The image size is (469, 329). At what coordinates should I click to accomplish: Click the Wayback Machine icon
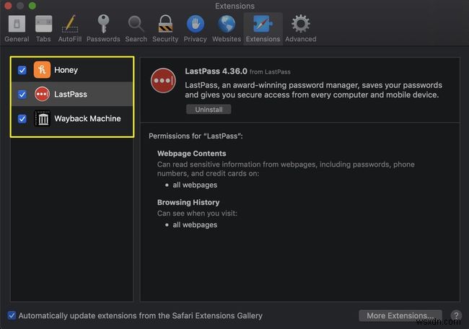[x=42, y=118]
